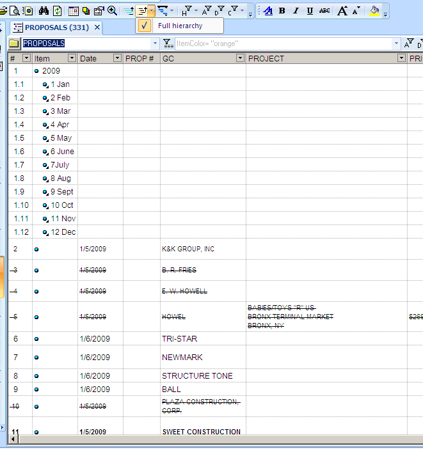
Task: Open the PROPOSALS grid selector dropdown
Action: point(155,43)
